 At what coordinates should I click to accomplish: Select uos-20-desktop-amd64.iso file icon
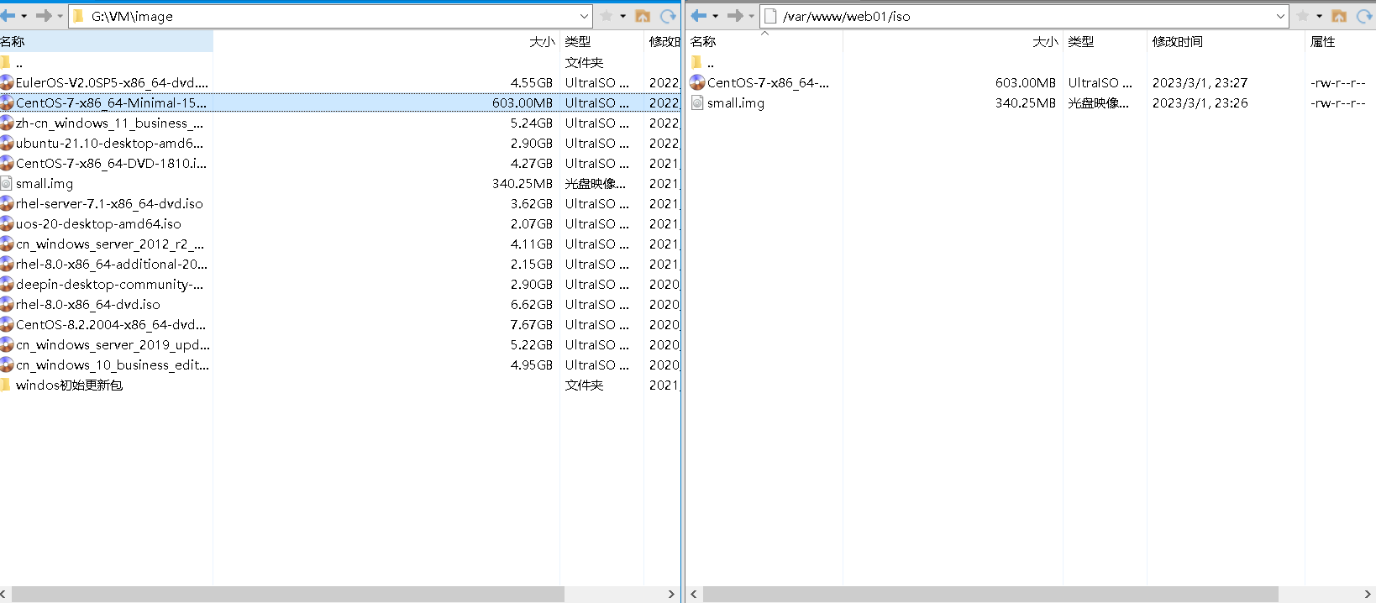(7, 223)
